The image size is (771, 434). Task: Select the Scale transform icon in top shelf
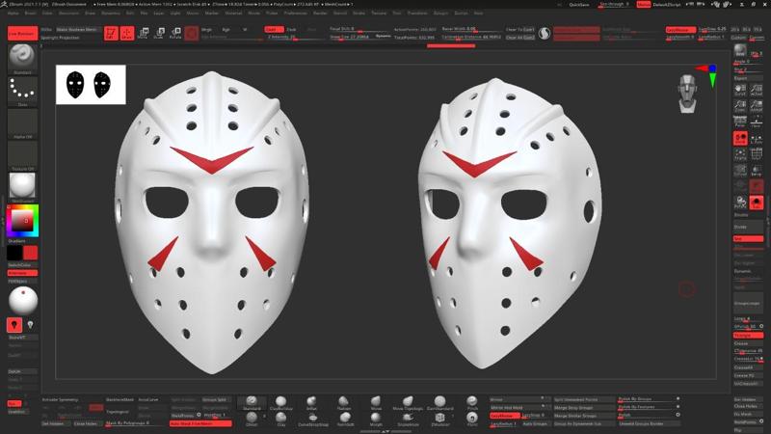pyautogui.click(x=159, y=33)
